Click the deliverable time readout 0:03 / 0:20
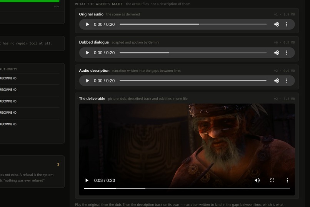The height and width of the screenshot is (207, 310). click(x=104, y=180)
